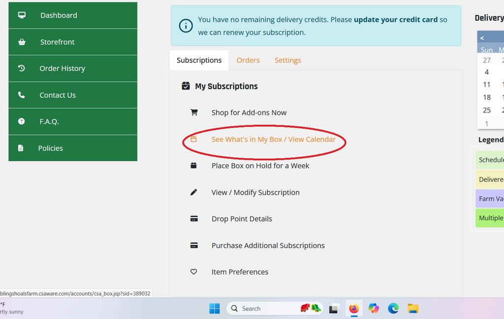Click the card icon beside Drop Point Details

pos(194,219)
